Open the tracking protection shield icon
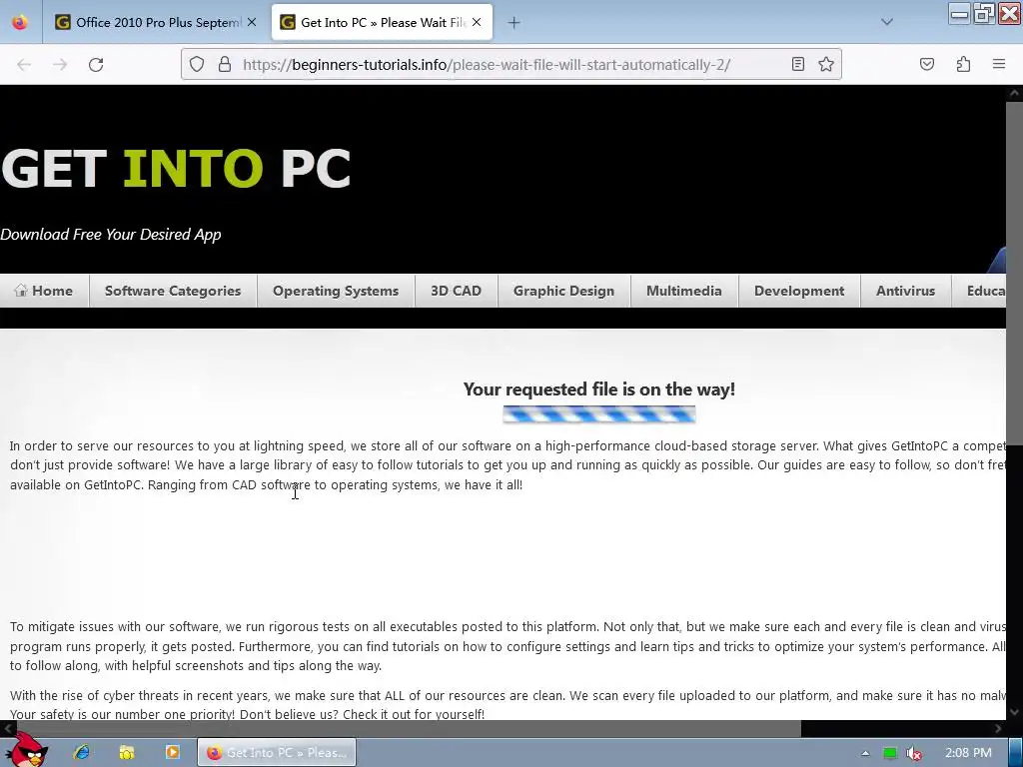 click(x=197, y=64)
